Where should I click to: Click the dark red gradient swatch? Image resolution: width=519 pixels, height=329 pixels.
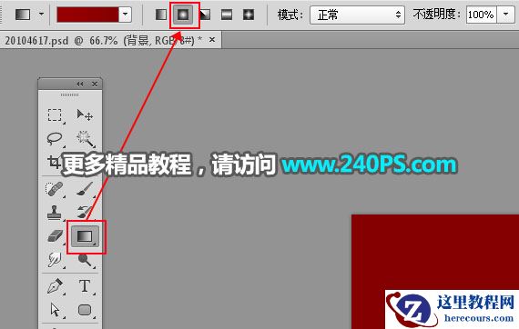[x=87, y=15]
